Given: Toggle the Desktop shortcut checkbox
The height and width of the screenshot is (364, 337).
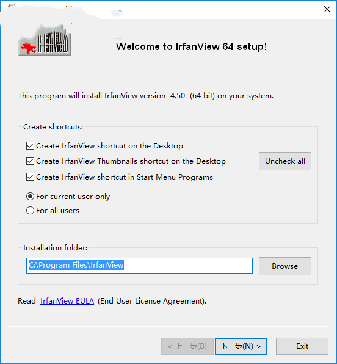Looking at the screenshot, I should (30, 146).
